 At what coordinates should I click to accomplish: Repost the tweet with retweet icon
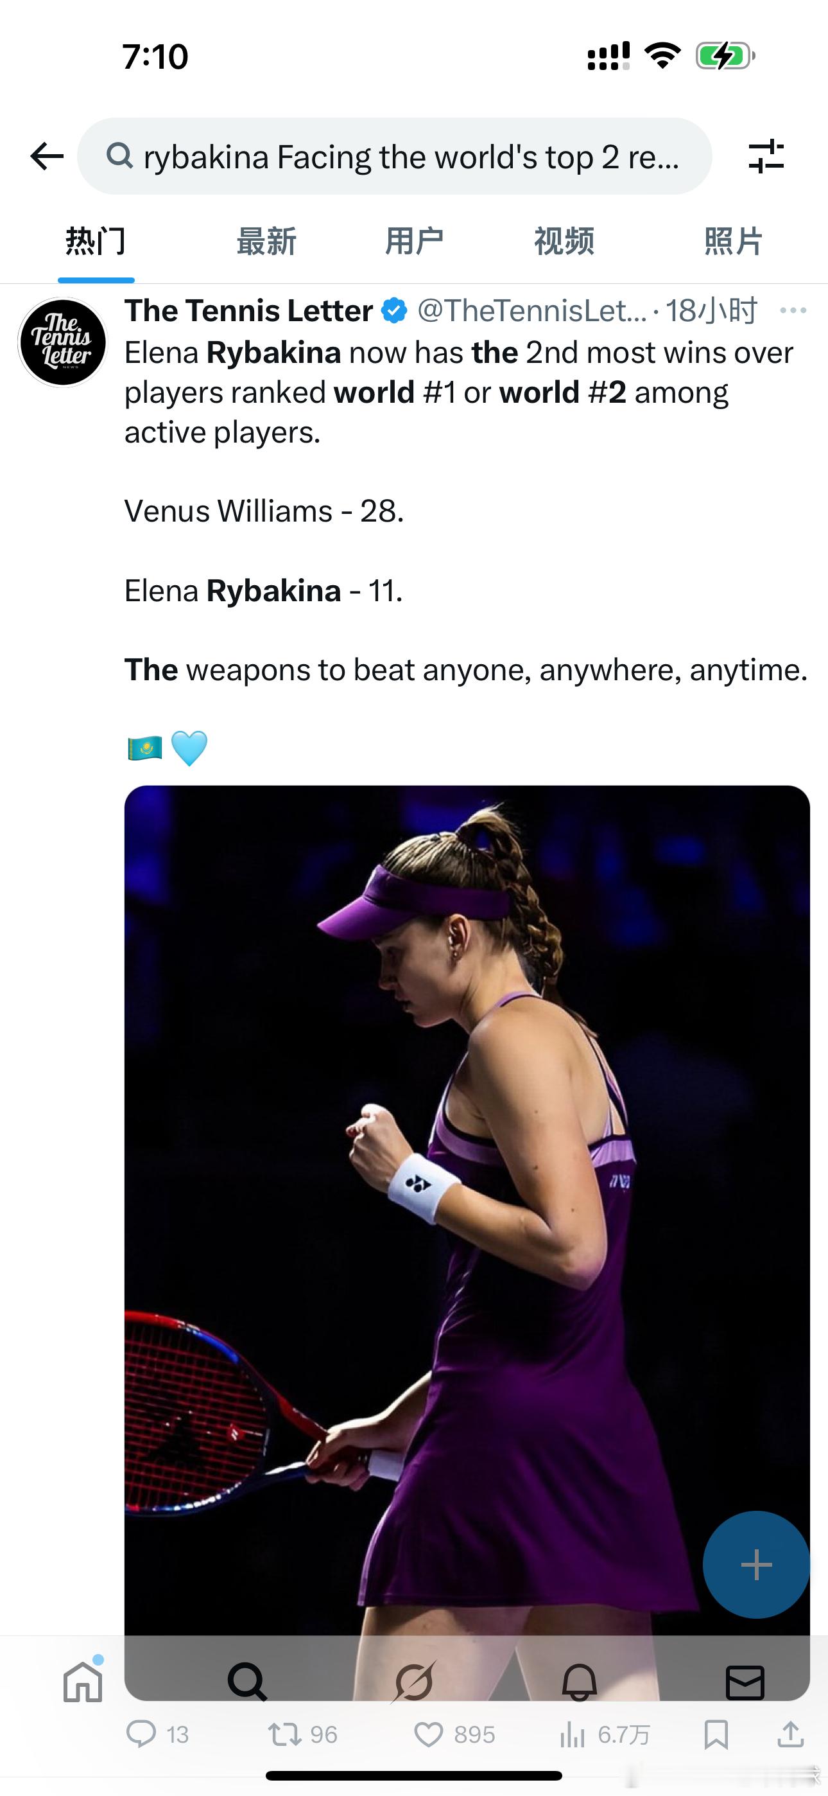coord(284,1733)
